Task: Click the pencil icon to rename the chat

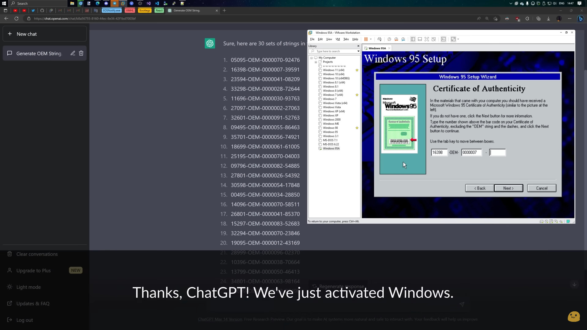Action: click(x=73, y=53)
